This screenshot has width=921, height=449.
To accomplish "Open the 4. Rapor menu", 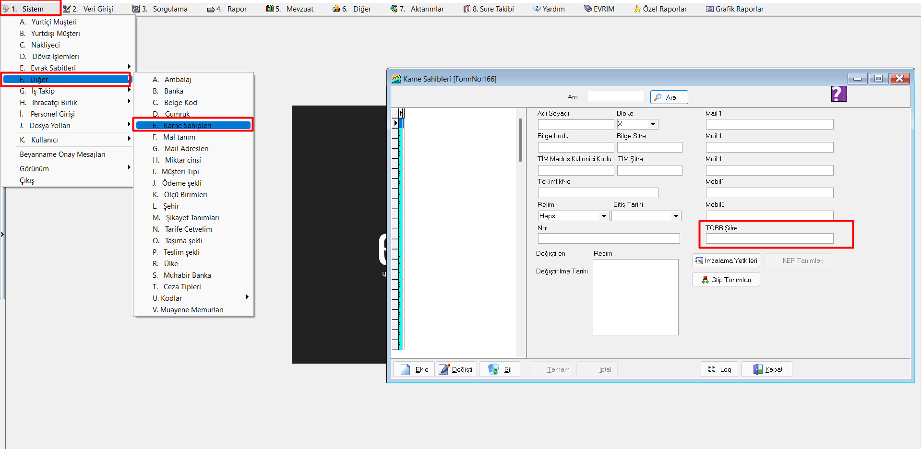I will pos(226,9).
